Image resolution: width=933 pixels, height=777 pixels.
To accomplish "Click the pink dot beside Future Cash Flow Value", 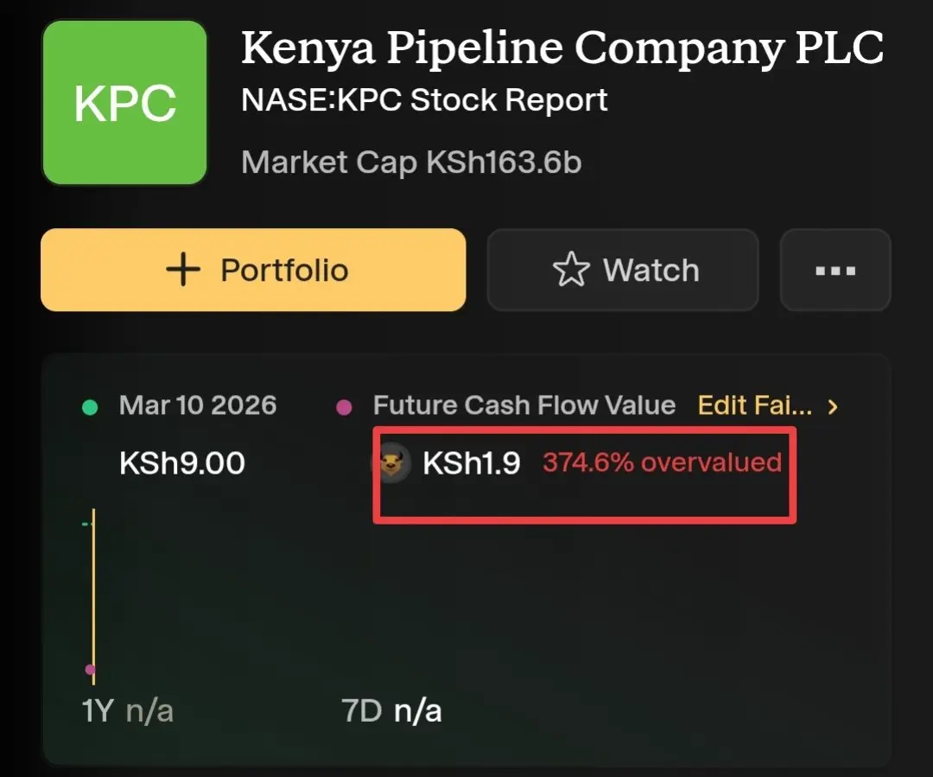I will (x=345, y=407).
